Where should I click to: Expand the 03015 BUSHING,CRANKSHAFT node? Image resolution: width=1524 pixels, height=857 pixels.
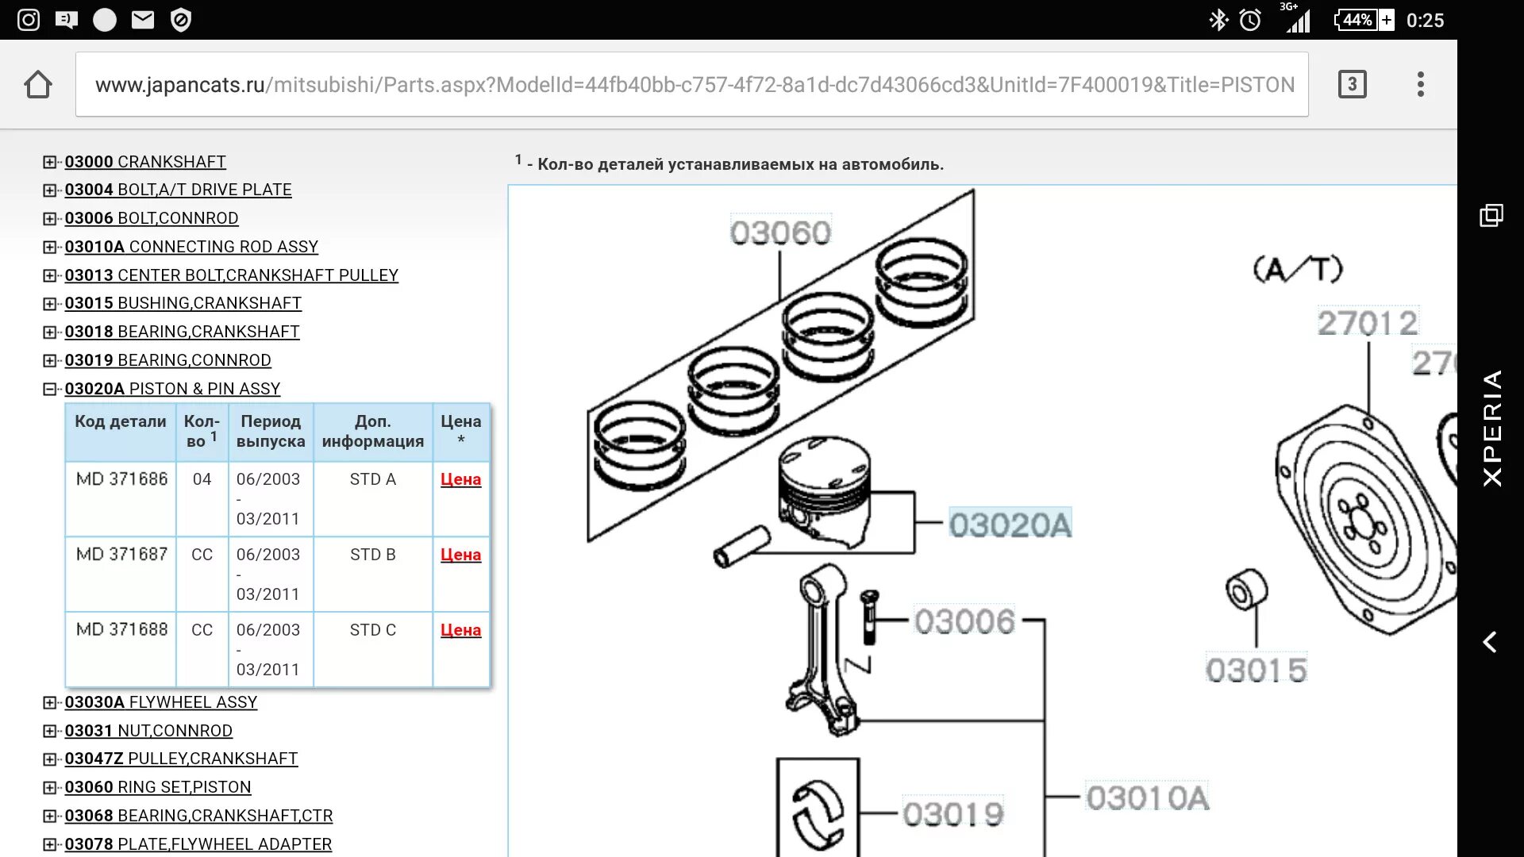49,304
